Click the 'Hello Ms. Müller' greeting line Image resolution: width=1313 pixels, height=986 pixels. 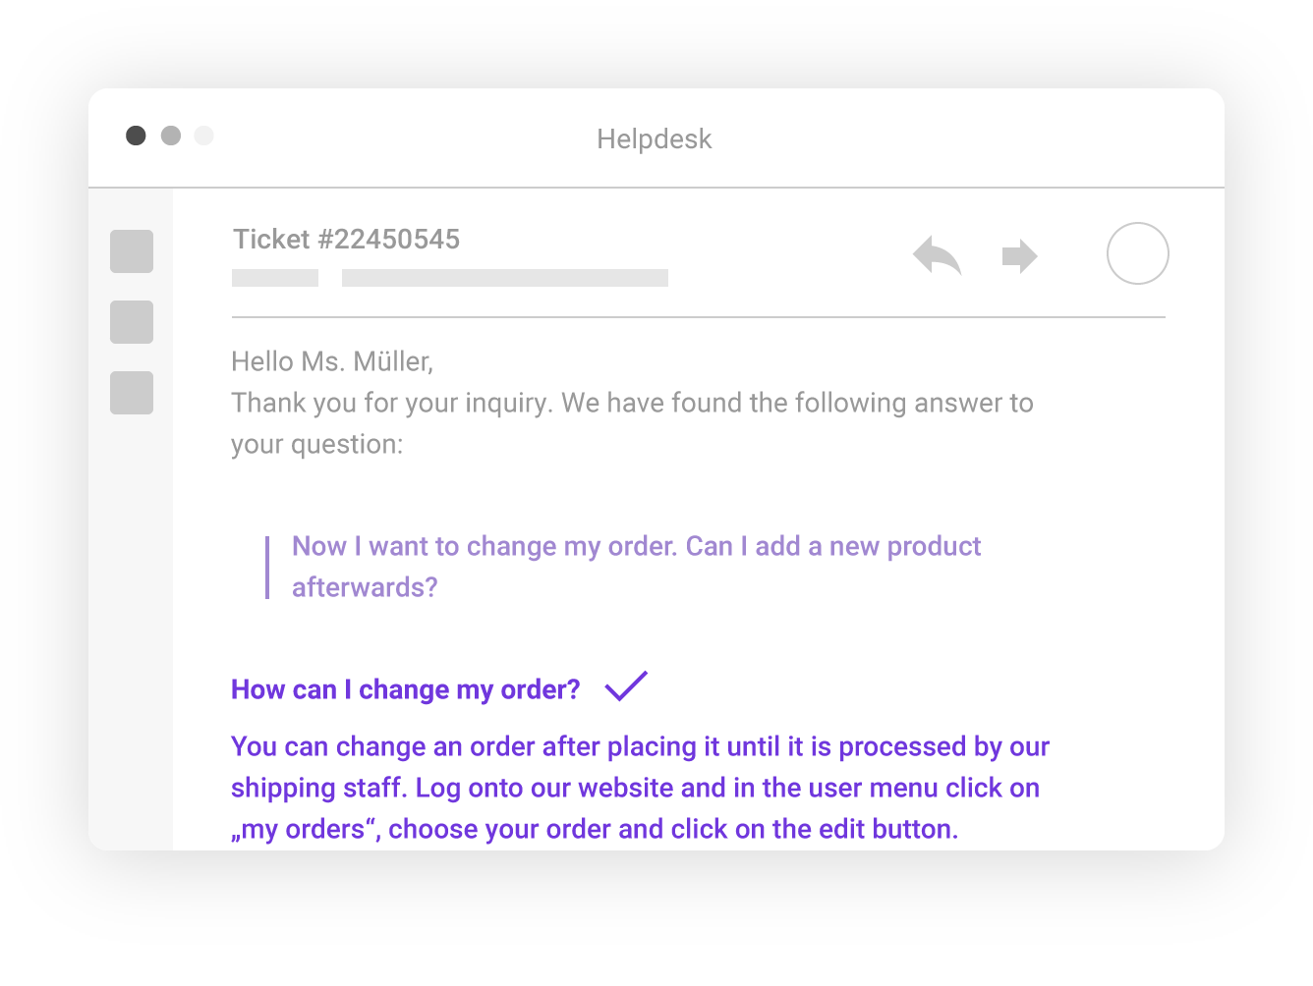pyautogui.click(x=332, y=361)
